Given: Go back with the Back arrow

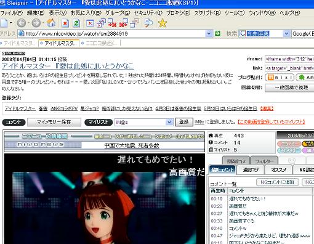Looking at the screenshot, I should click(22, 23).
